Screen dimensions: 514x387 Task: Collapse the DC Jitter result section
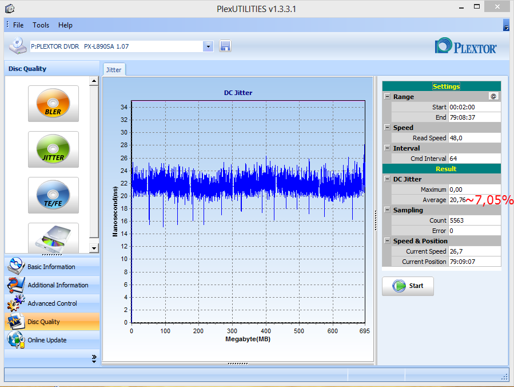coord(387,179)
